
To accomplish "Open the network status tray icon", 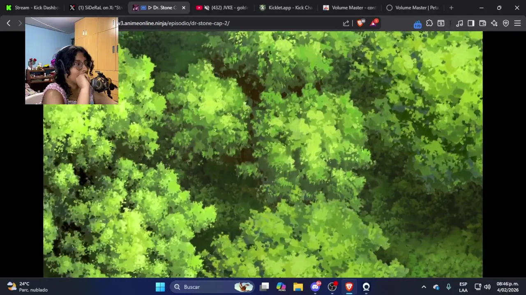I will coord(478,287).
